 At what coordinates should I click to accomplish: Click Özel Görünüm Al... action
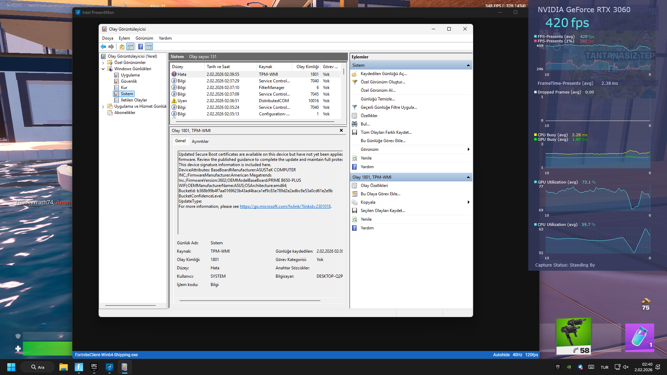click(x=378, y=90)
